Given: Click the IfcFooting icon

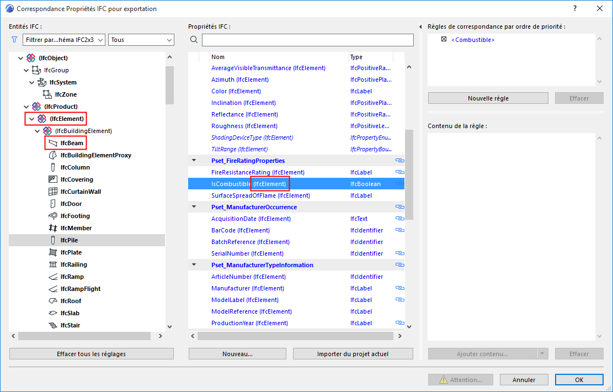Looking at the screenshot, I should click(x=53, y=216).
